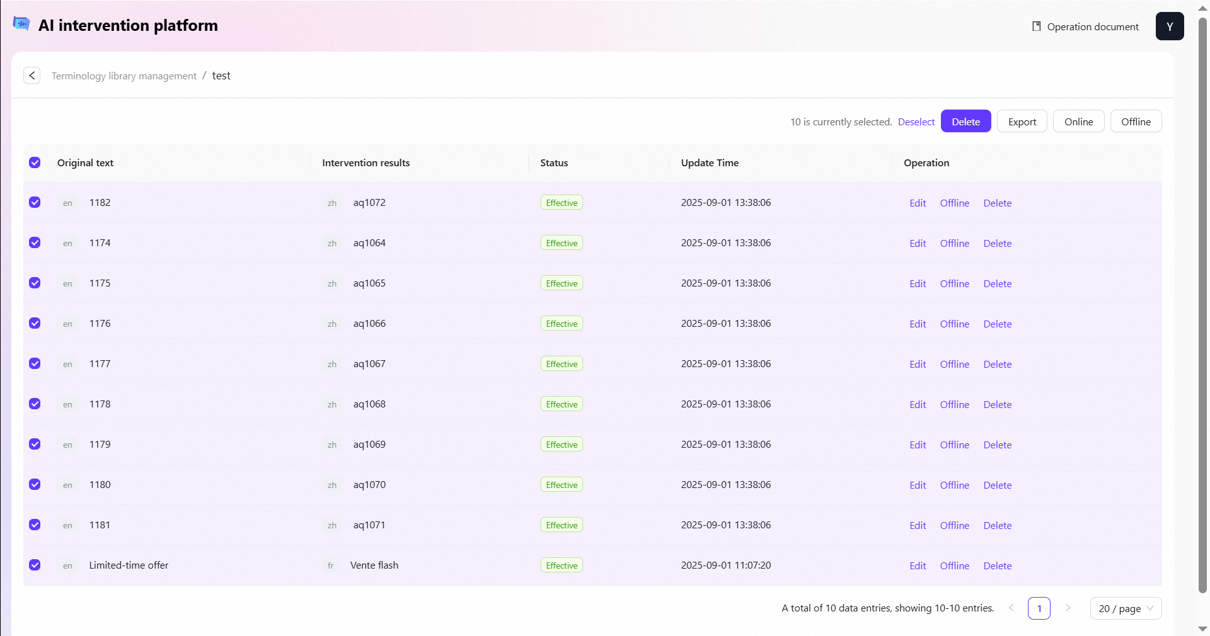Select page 1 in pagination

(1039, 608)
